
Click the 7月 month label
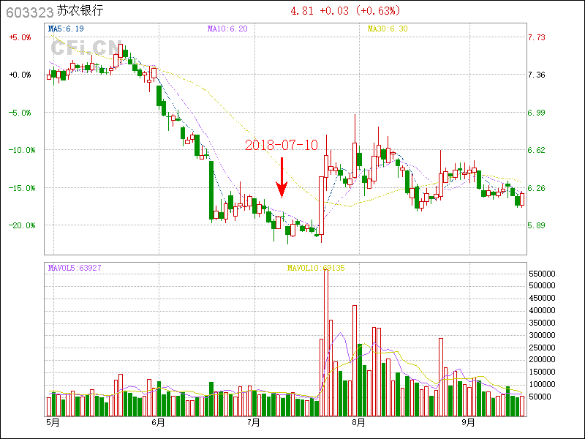254,423
